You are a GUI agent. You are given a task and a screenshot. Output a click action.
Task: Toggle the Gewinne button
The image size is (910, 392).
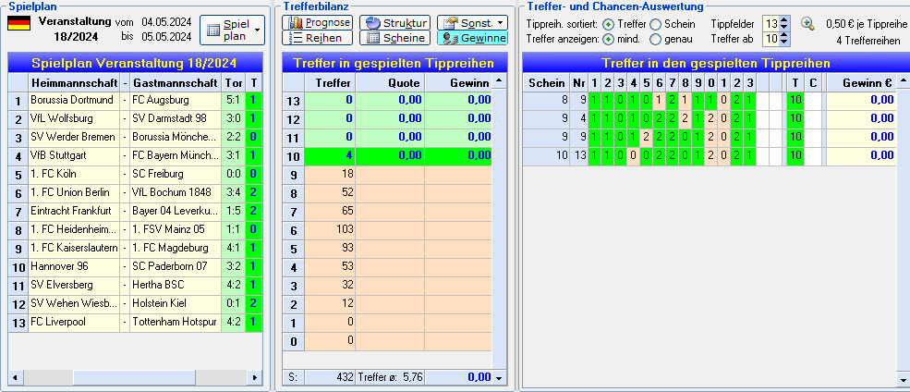click(472, 38)
